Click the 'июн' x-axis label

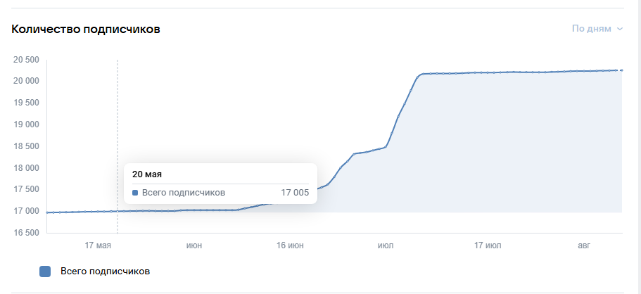click(194, 245)
